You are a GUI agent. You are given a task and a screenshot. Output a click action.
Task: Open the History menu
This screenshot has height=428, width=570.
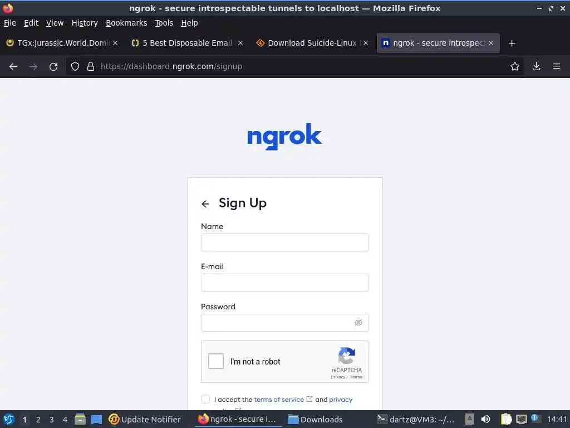(85, 23)
